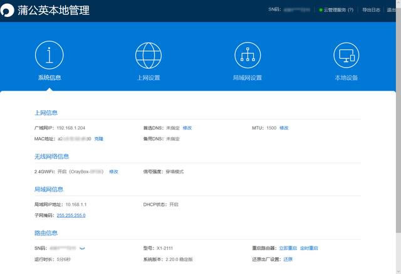
Task: Toggle SN码 visibility icon in 路由信息
Action: (x=82, y=249)
